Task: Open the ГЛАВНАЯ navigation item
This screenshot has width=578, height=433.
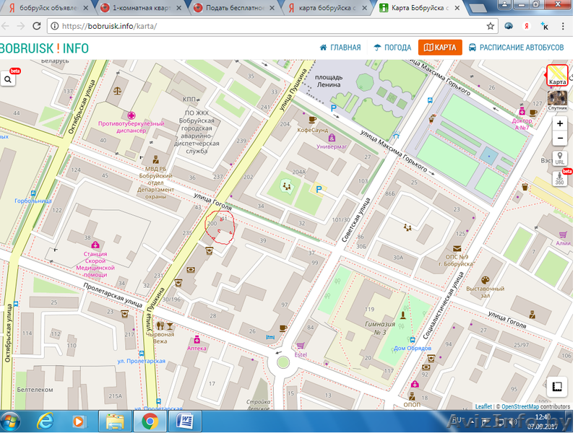Action: point(340,48)
